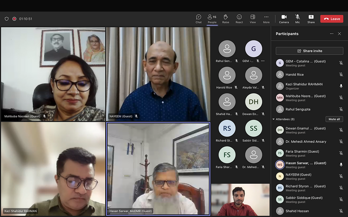Screen dimensions: 348x217
Task: Select Rahul Sengupta in participants list
Action: coord(309,109)
